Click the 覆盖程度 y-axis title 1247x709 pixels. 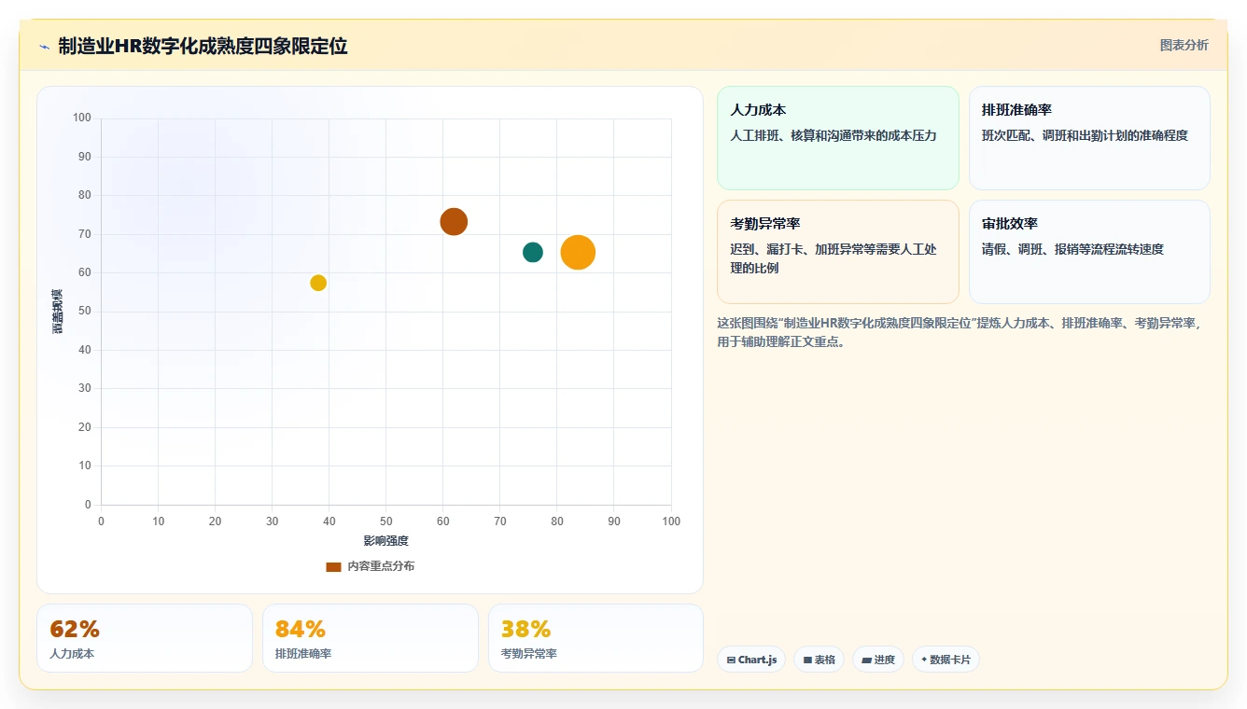point(58,312)
